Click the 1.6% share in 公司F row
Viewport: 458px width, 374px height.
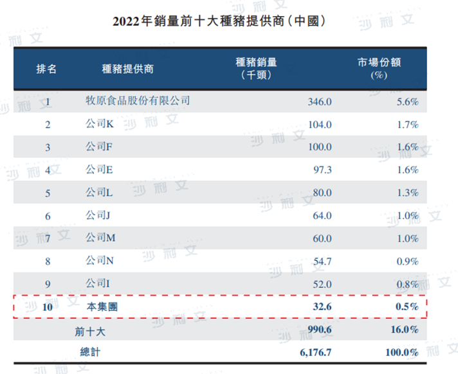pos(408,147)
